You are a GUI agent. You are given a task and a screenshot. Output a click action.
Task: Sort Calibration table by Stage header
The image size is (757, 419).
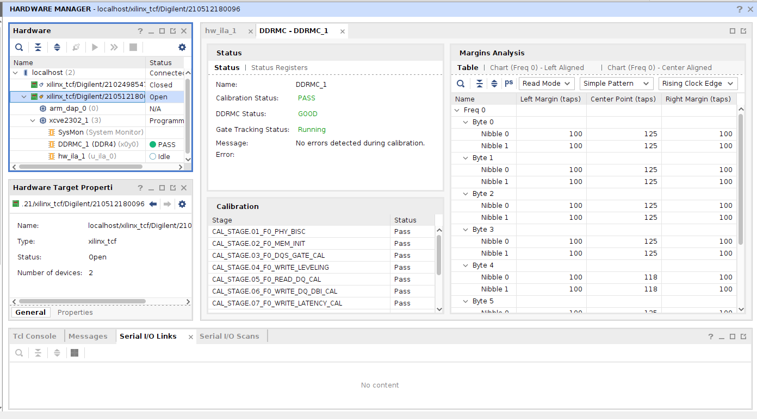pos(299,220)
